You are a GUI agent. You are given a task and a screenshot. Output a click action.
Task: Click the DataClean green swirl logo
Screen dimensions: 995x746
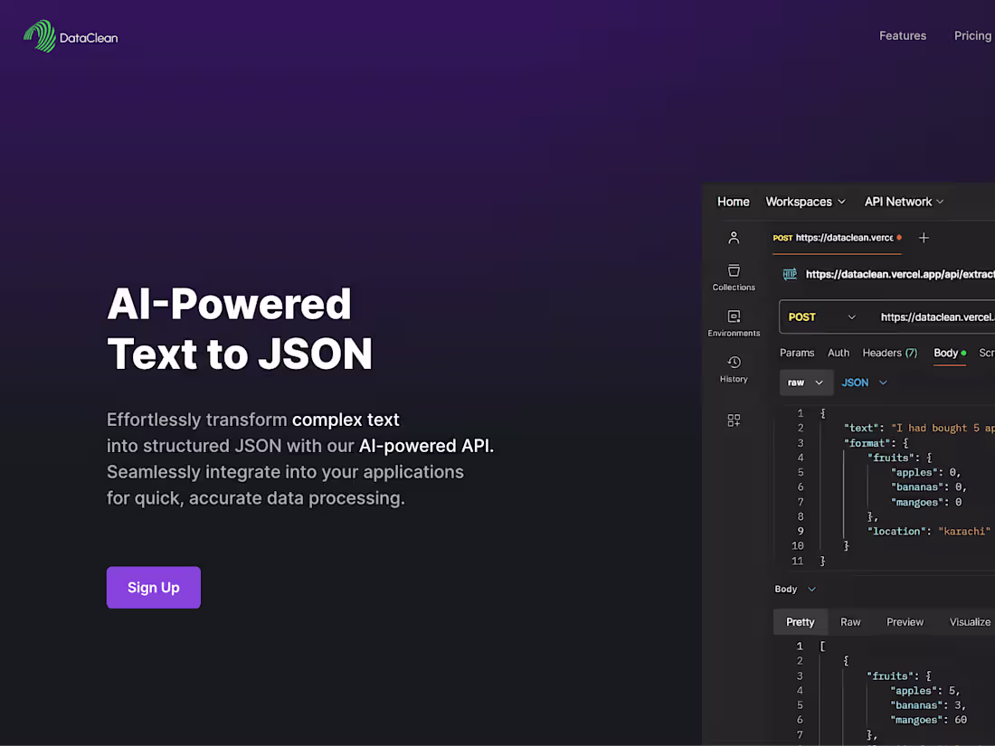point(41,36)
